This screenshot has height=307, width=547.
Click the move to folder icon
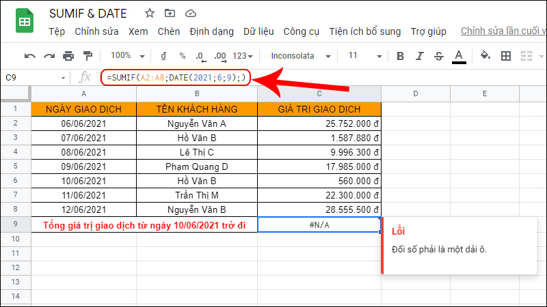coord(170,13)
